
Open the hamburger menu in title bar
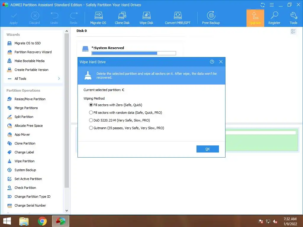[x=272, y=5]
